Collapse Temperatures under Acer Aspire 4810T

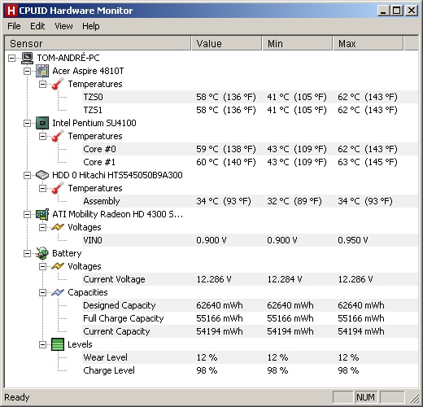(x=42, y=84)
